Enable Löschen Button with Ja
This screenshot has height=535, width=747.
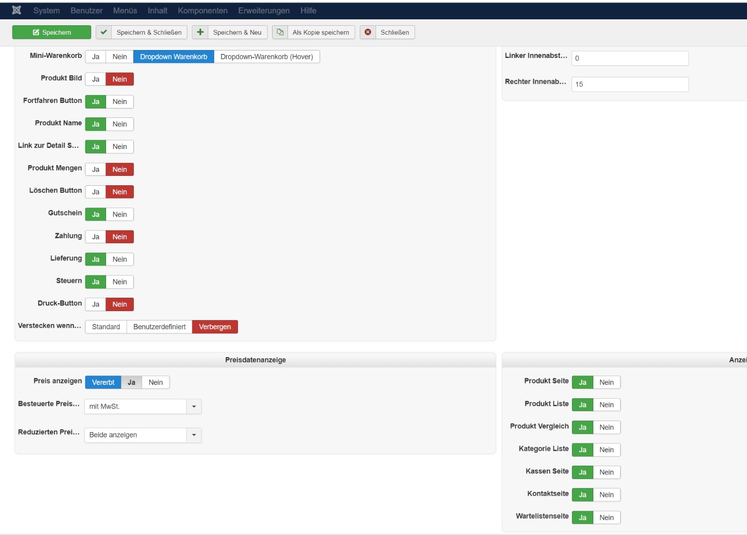pyautogui.click(x=96, y=192)
